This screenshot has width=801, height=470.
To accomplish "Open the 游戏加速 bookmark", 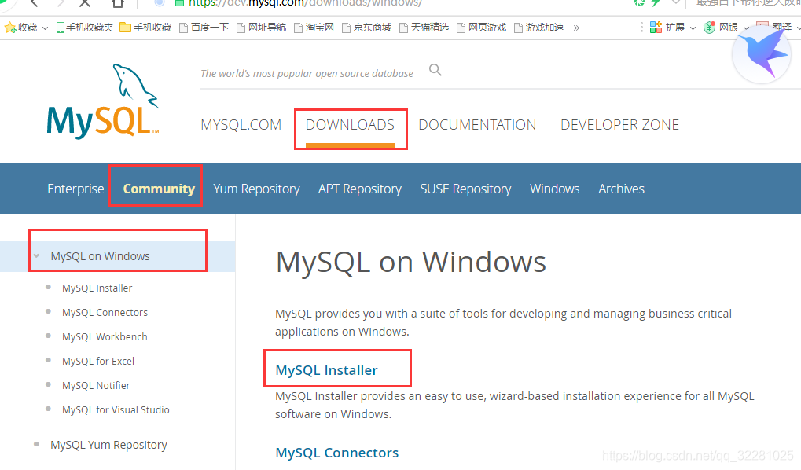I will [x=538, y=28].
